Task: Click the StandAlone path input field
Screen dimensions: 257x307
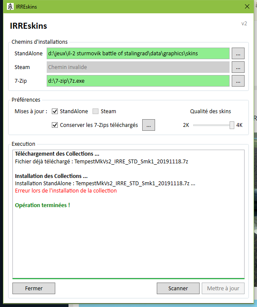Action: [138, 53]
